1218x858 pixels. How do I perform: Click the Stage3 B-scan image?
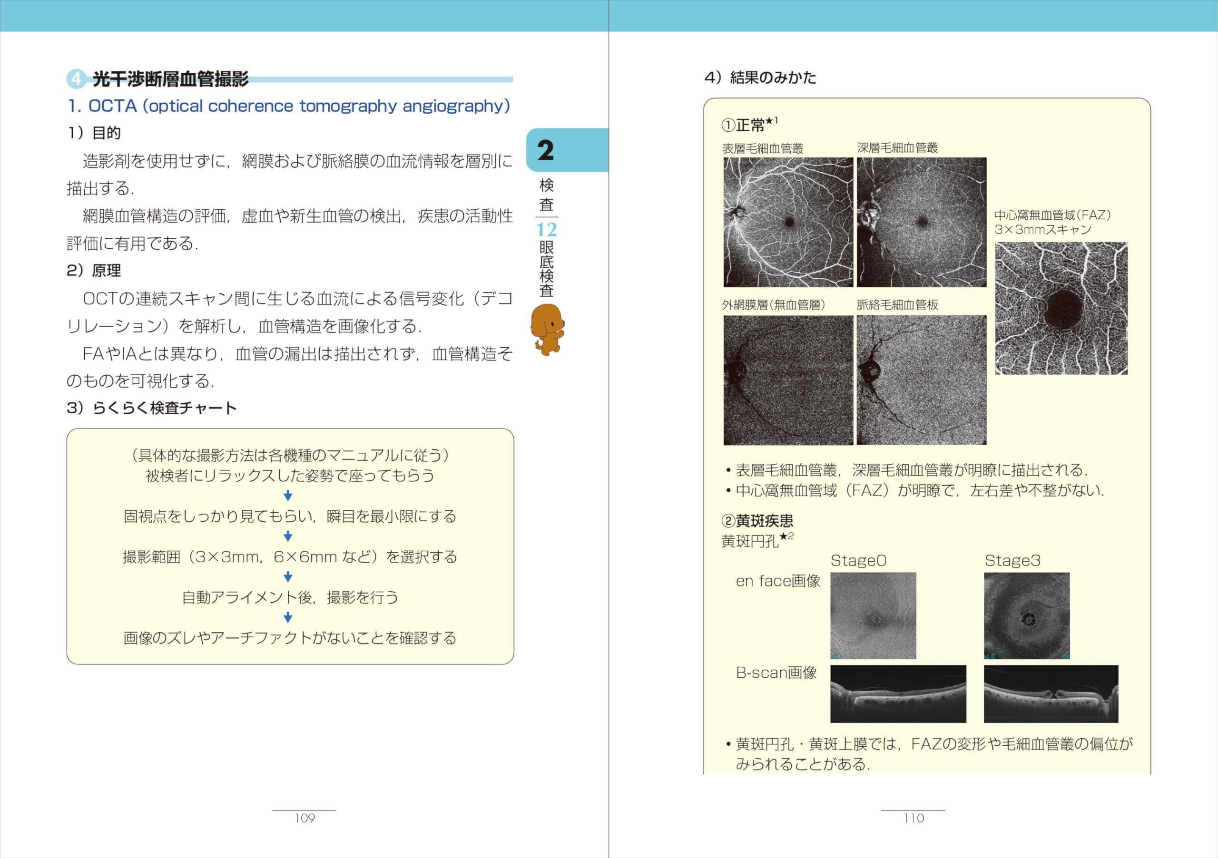click(1051, 693)
